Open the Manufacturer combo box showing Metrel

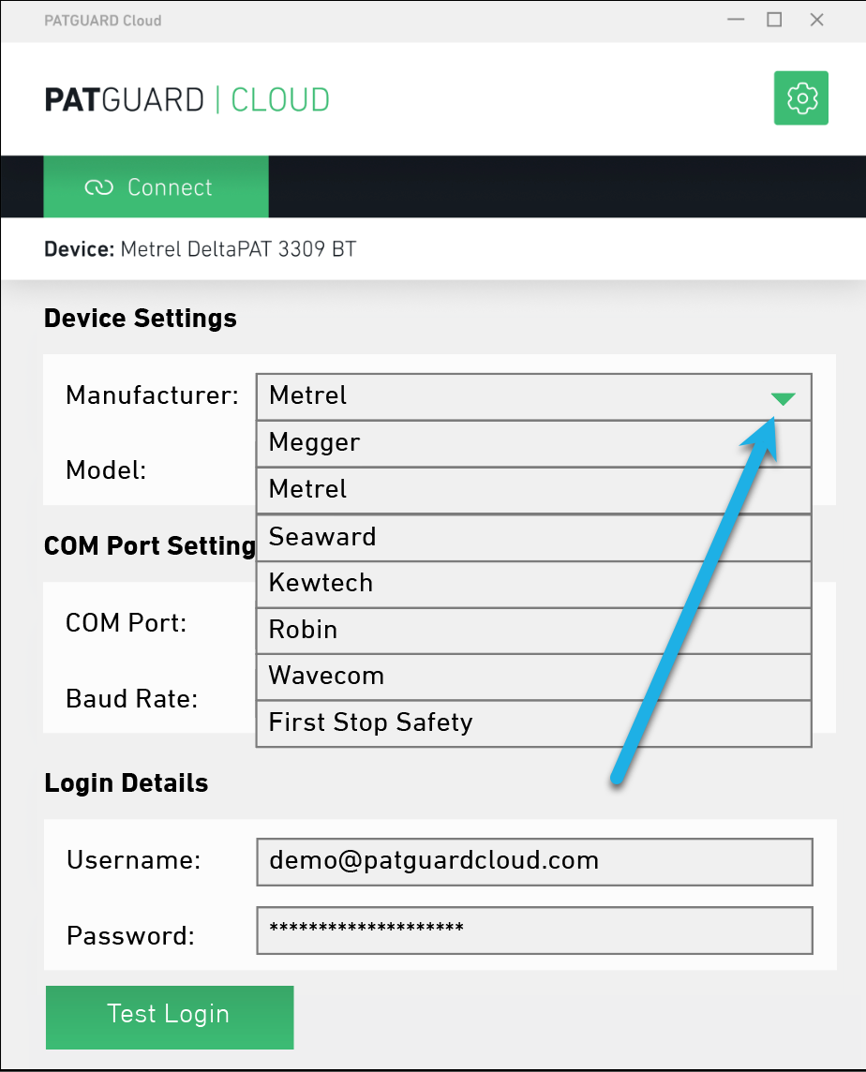pyautogui.click(x=533, y=396)
